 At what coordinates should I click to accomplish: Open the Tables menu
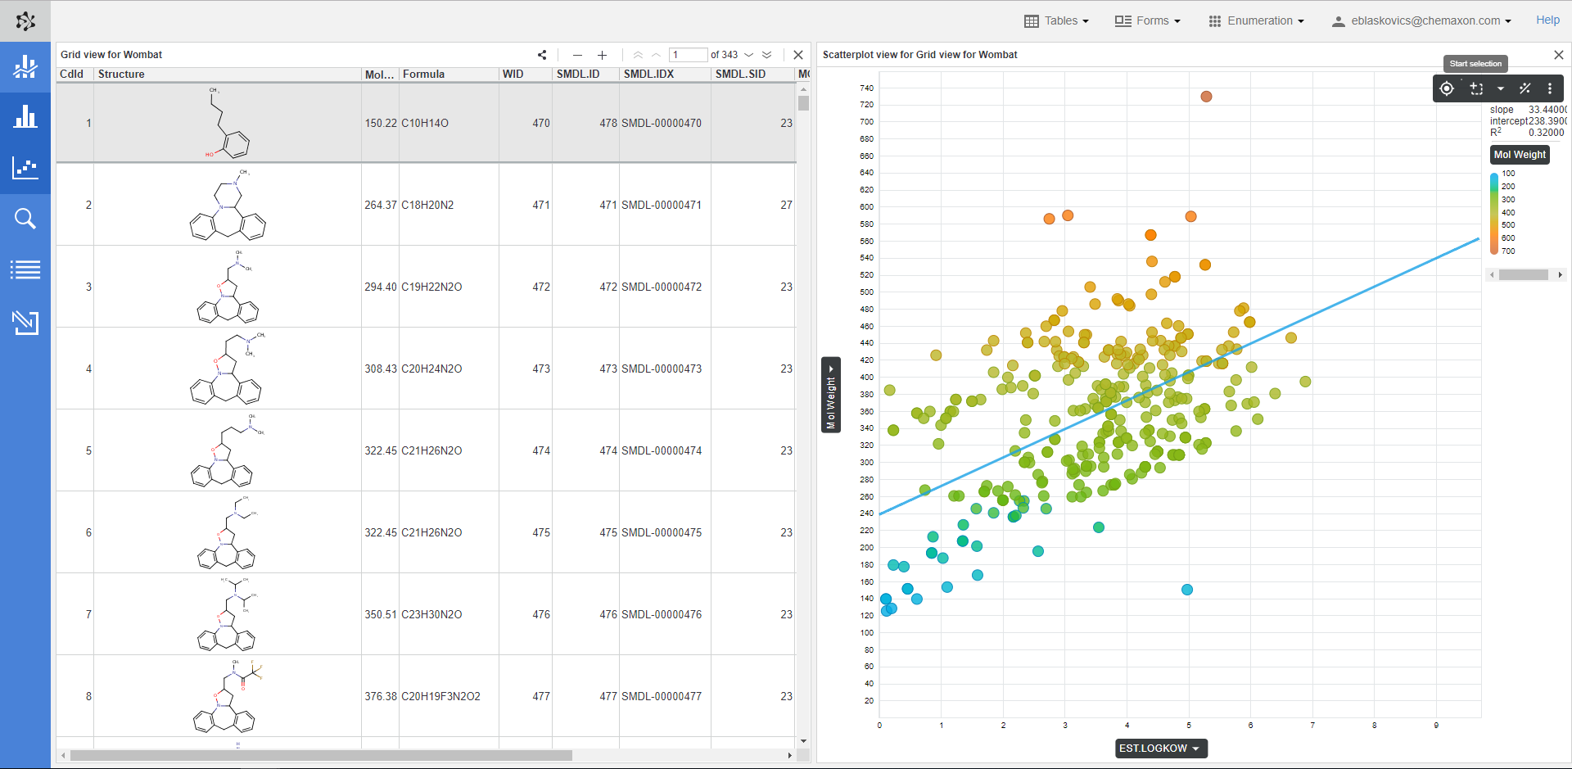1056,20
